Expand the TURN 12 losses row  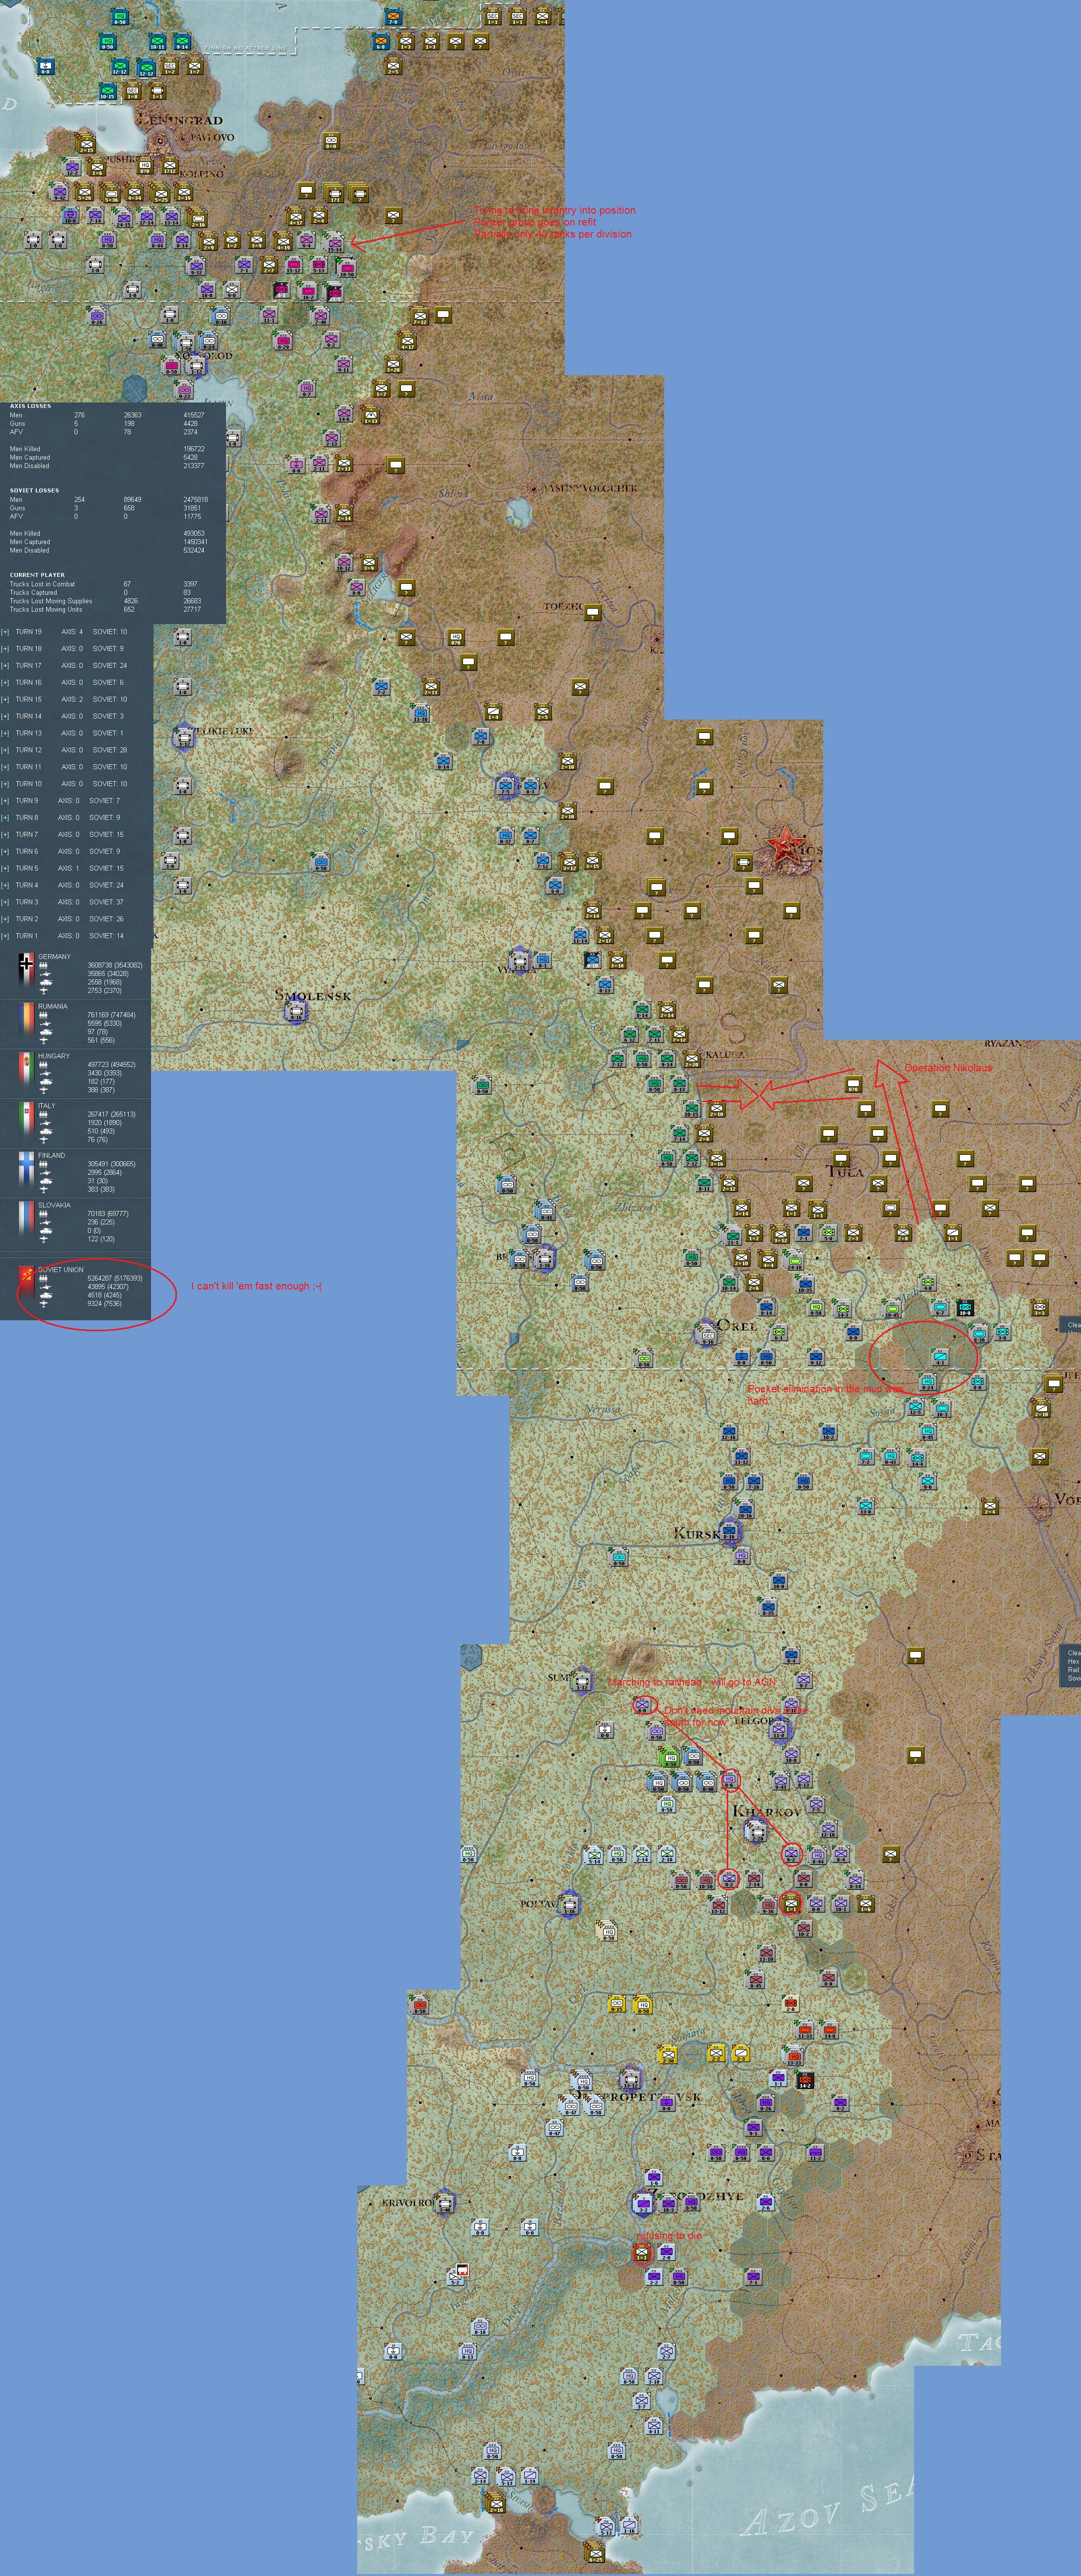click(5, 750)
